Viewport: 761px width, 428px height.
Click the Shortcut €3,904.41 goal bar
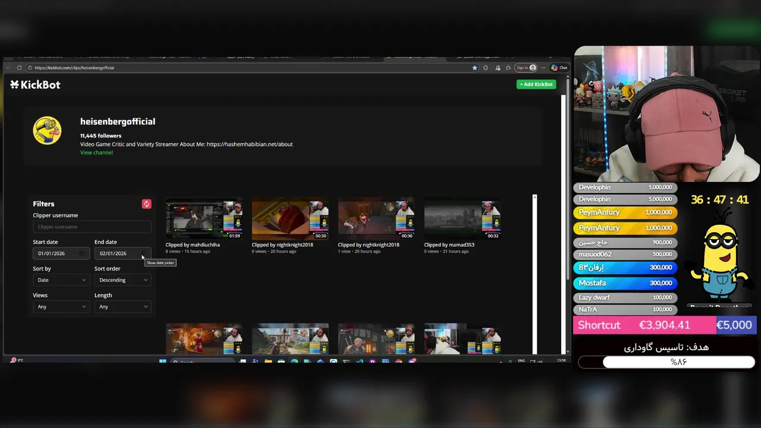click(x=644, y=325)
